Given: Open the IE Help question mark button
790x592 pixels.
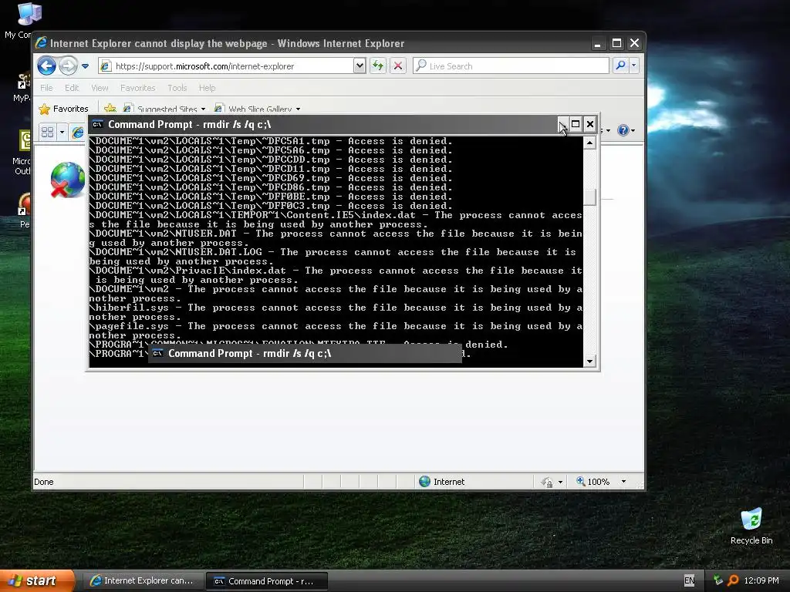Looking at the screenshot, I should pos(623,130).
